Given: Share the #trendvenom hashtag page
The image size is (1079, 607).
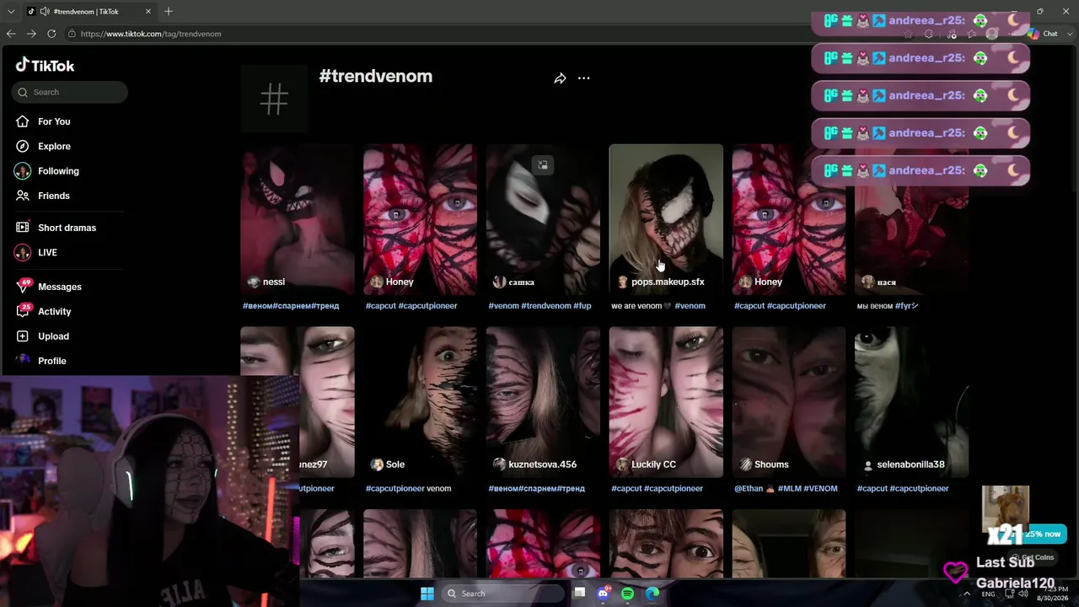Looking at the screenshot, I should (560, 78).
